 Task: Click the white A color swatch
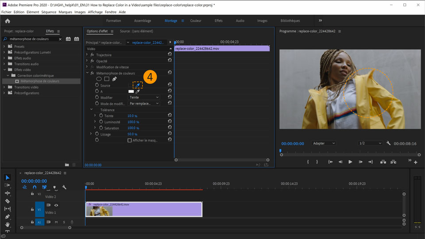(131, 91)
